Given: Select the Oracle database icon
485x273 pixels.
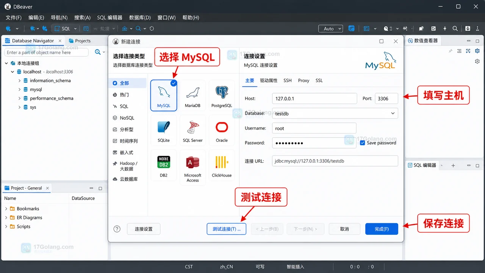Looking at the screenshot, I should [222, 130].
